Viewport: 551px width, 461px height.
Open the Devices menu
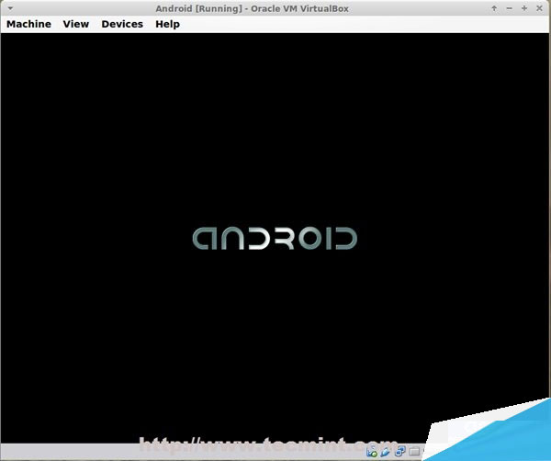point(122,24)
